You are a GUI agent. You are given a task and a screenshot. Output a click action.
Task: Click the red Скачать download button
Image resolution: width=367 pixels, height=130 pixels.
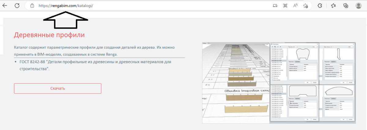[x=57, y=88]
